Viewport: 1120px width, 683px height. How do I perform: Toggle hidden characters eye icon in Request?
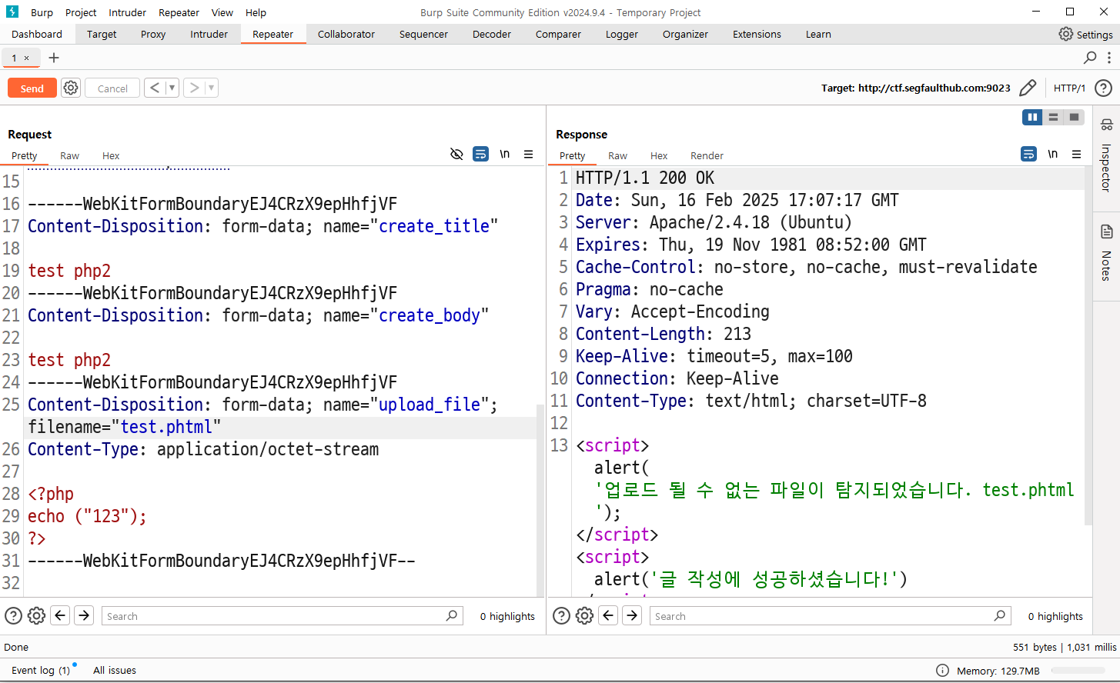pyautogui.click(x=456, y=154)
